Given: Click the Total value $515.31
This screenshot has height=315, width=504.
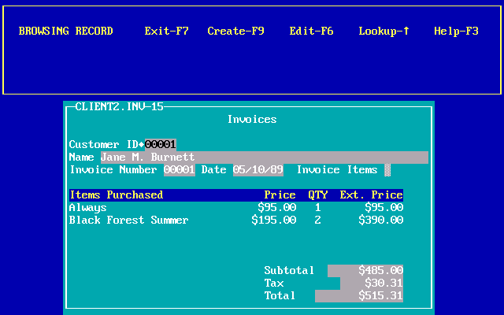Looking at the screenshot, I should pyautogui.click(x=359, y=296).
